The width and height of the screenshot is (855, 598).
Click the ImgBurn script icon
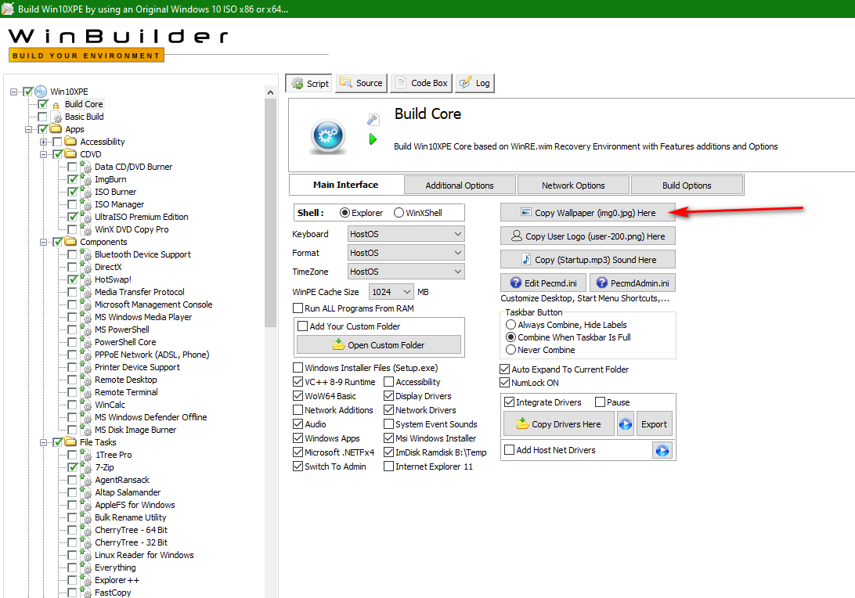85,178
